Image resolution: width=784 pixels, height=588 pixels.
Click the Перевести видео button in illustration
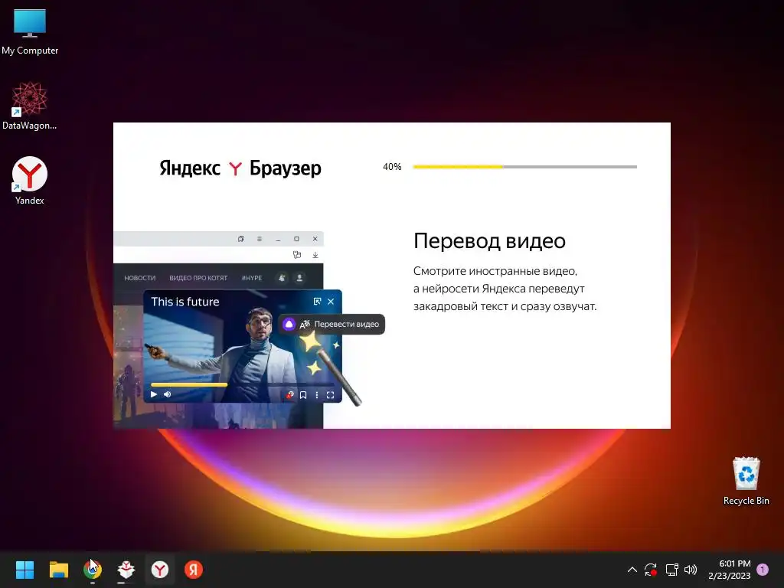332,324
